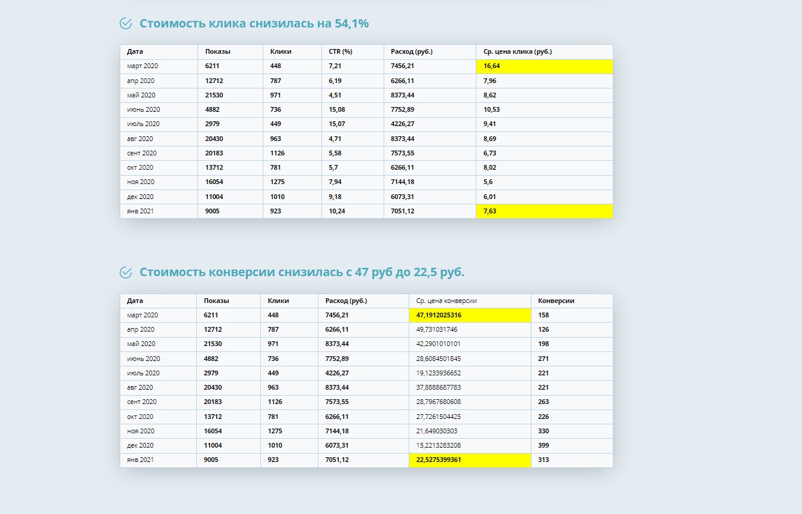Click the conversion price 27,7261504425
Screen dimensions: 802x514
[x=439, y=417]
